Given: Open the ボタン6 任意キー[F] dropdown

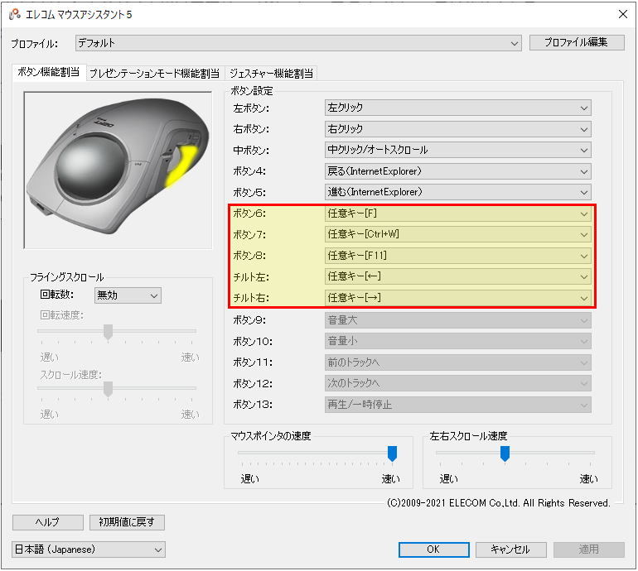Looking at the screenshot, I should click(458, 214).
